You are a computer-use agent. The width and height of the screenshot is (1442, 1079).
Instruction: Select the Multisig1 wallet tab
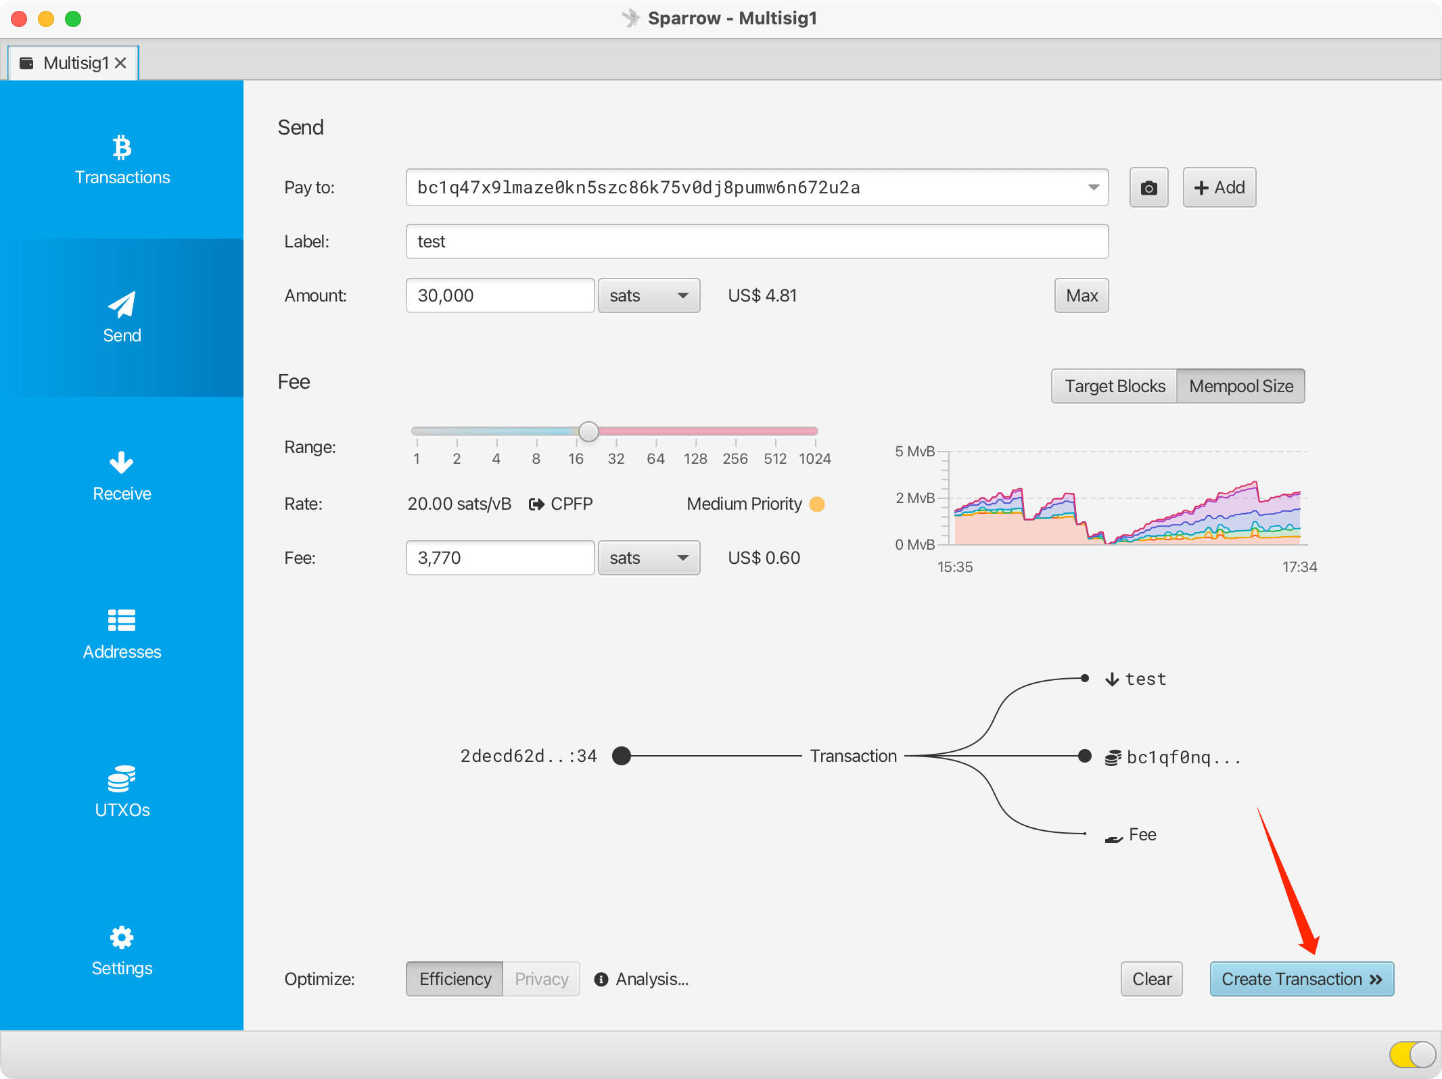74,63
